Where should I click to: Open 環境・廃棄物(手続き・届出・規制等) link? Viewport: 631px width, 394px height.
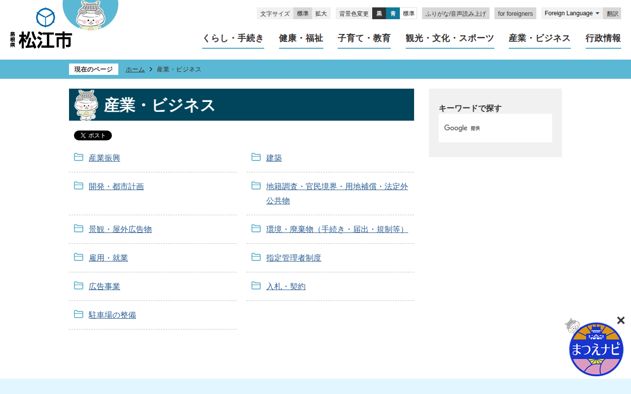pyautogui.click(x=337, y=230)
